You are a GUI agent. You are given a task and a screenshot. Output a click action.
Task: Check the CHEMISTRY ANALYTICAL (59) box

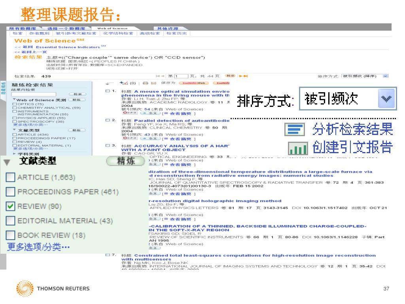tap(15, 108)
